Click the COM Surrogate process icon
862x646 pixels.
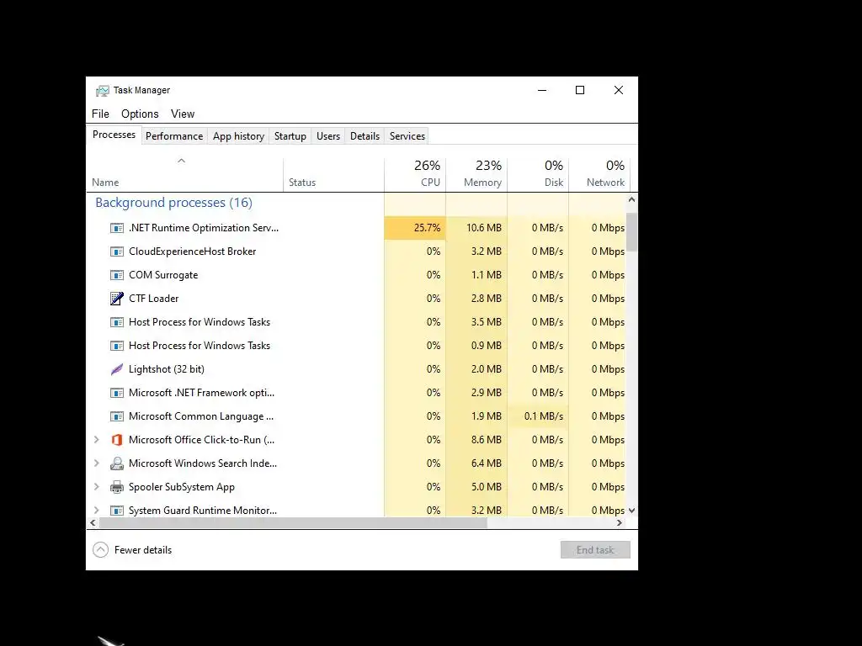116,275
